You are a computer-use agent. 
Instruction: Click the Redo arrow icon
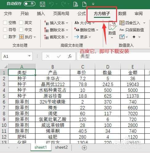[x=64, y=4]
